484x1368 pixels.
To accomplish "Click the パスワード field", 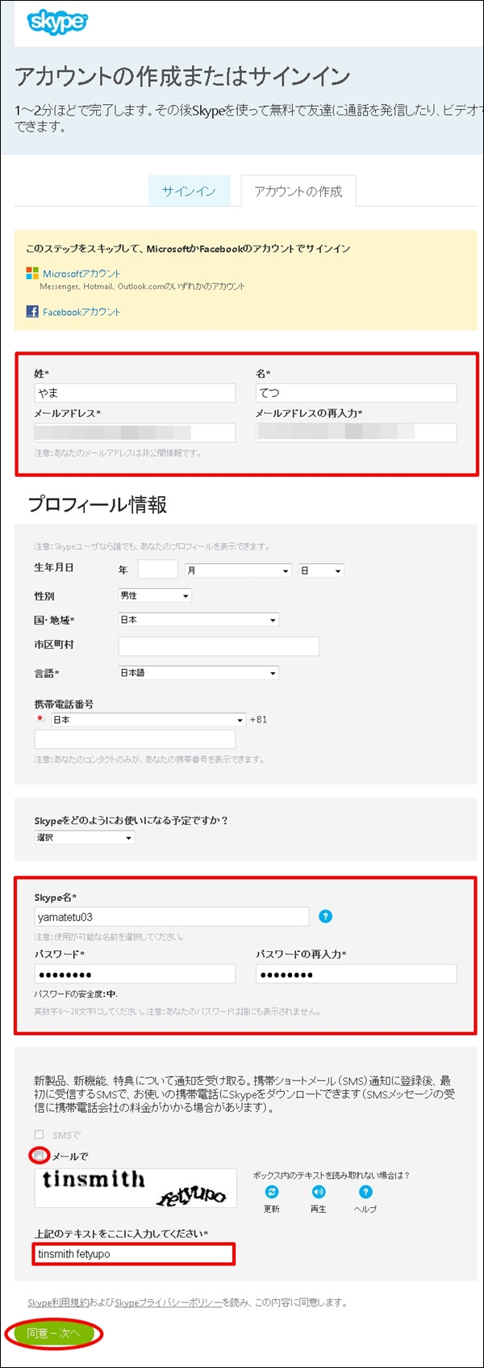I will pyautogui.click(x=135, y=974).
